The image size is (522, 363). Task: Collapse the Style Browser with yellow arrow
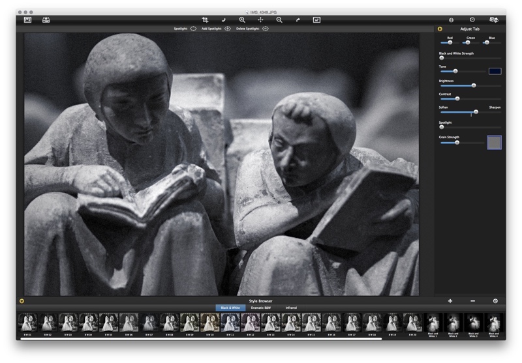(x=22, y=301)
